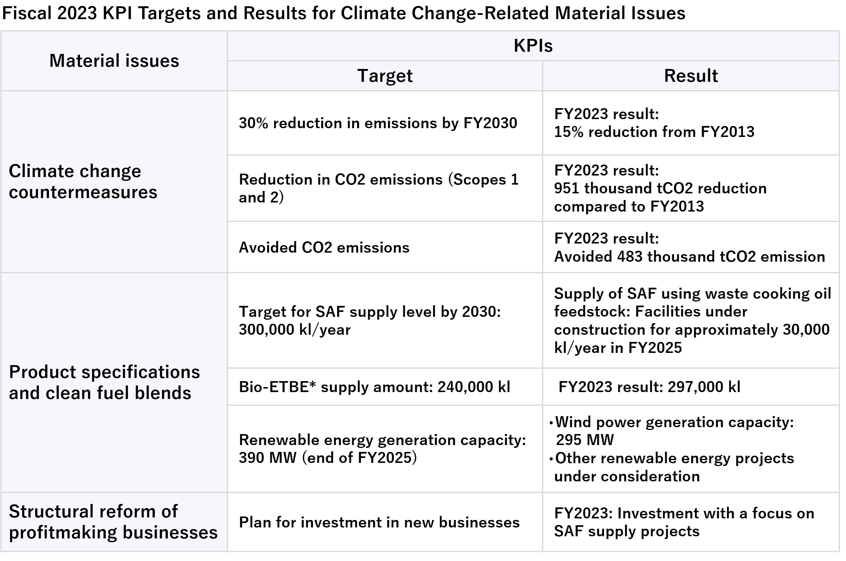
Task: Click the "Target" column header
Action: (x=385, y=76)
